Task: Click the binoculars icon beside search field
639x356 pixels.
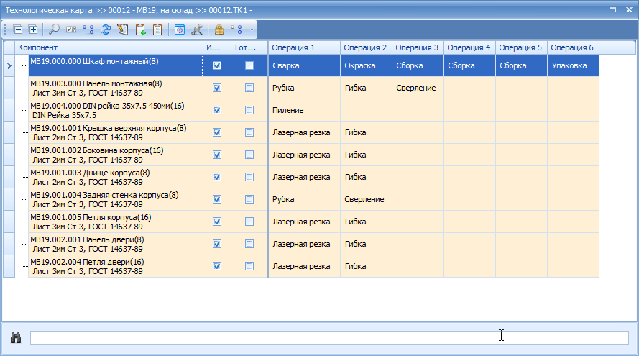Action: coord(16,337)
